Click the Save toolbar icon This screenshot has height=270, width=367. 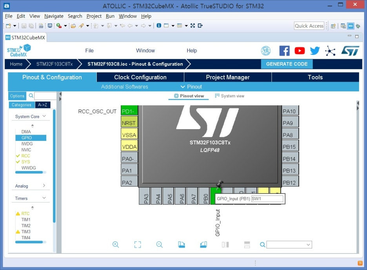(24, 26)
